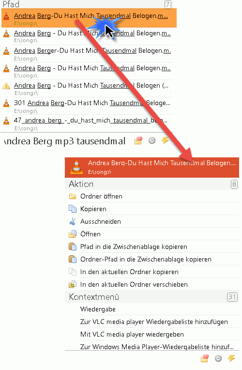Screen dimensions: 242x370
Task: Click clipboard icon for Pfad in die Zwischenablage kopieren
Action: (x=73, y=247)
